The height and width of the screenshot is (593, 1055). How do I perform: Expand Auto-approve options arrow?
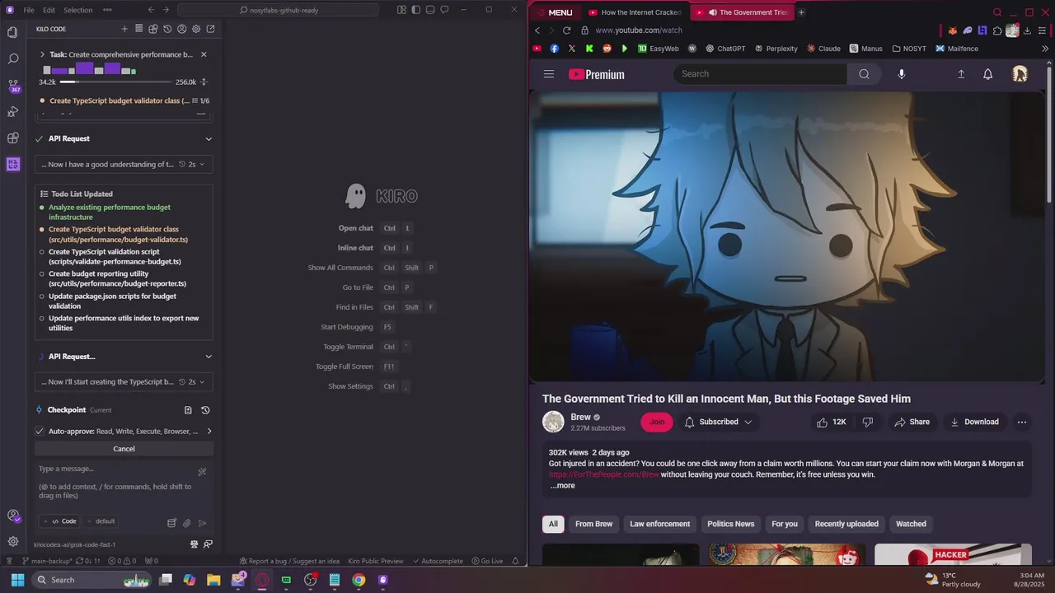point(209,431)
